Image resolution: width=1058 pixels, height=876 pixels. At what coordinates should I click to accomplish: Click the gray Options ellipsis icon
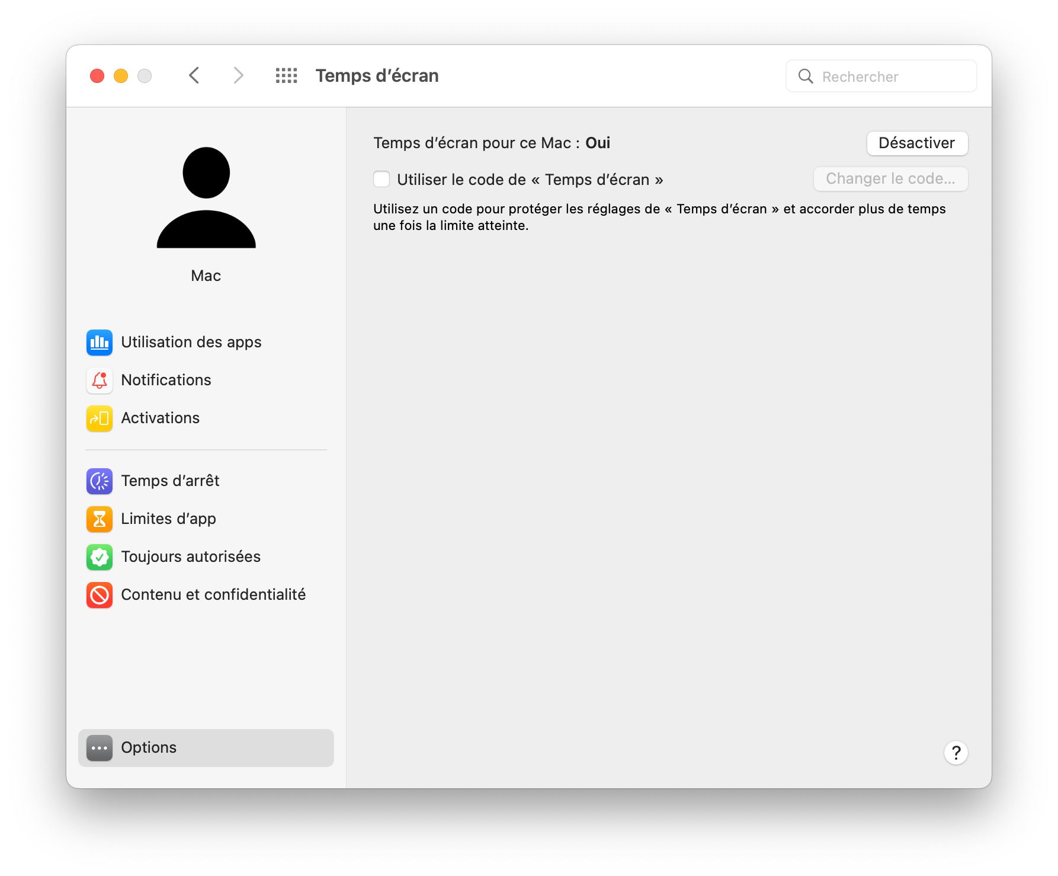click(x=100, y=748)
